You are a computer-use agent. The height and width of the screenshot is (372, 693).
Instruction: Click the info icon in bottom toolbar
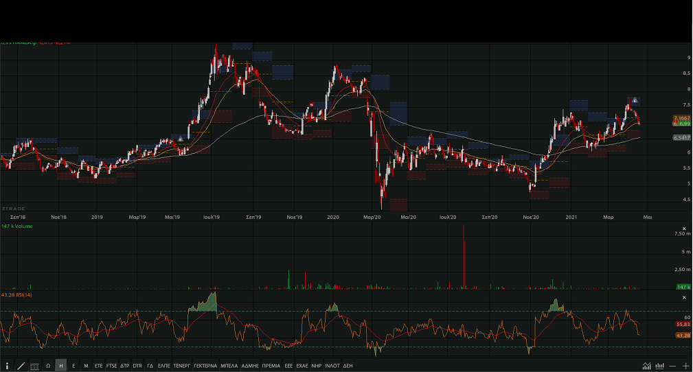7,366
